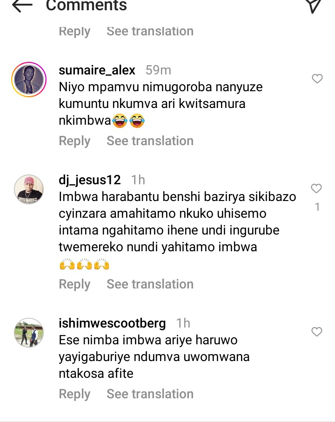Screen dimensions: 335x422
Task: Open dj_jesus12's profile avatar
Action: pos(29,189)
